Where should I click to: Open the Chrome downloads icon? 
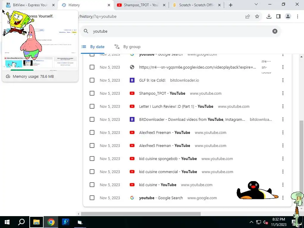pyautogui.click(x=269, y=17)
